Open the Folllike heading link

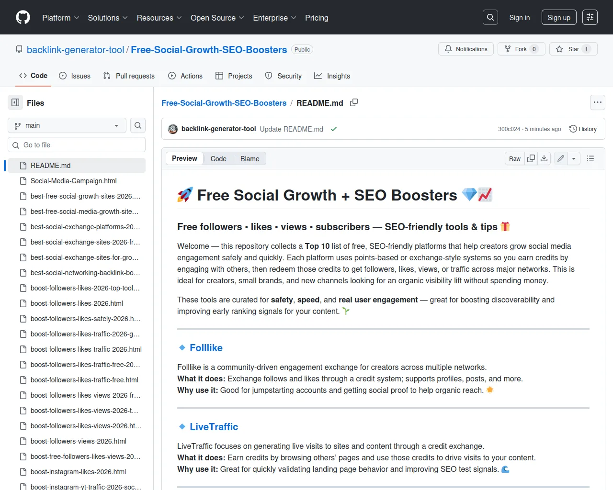click(206, 348)
